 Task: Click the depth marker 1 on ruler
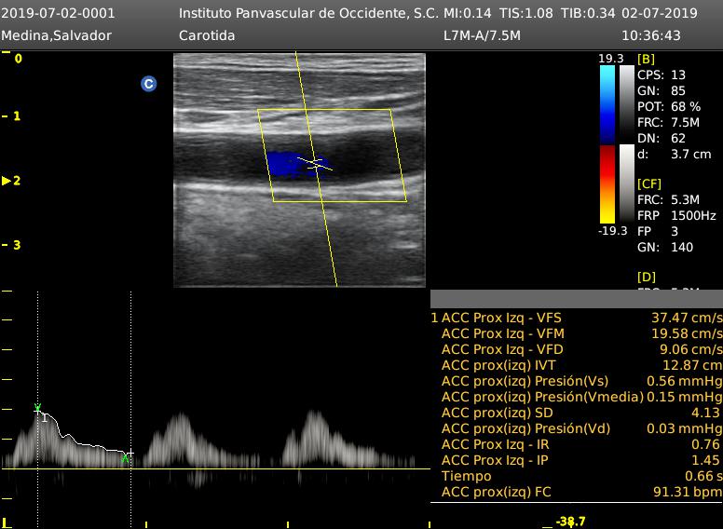click(x=17, y=116)
